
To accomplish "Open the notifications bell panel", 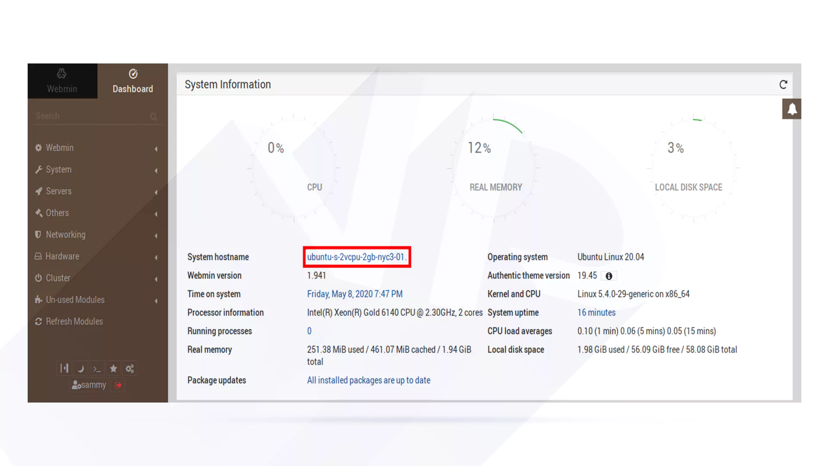I will point(792,109).
